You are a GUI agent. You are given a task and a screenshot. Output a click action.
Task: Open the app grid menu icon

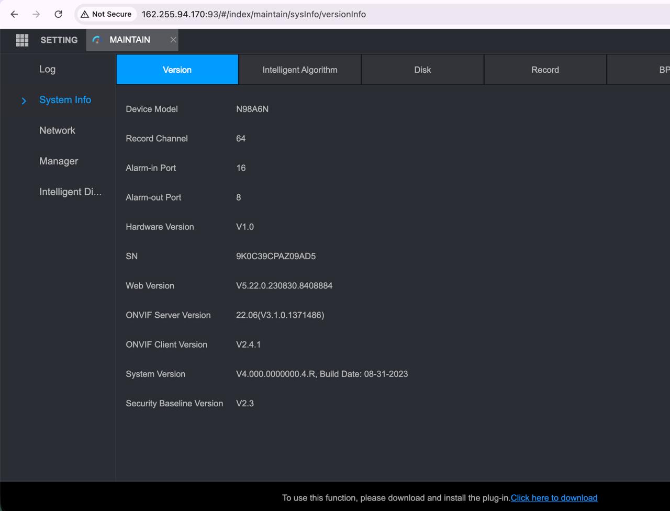pyautogui.click(x=22, y=40)
